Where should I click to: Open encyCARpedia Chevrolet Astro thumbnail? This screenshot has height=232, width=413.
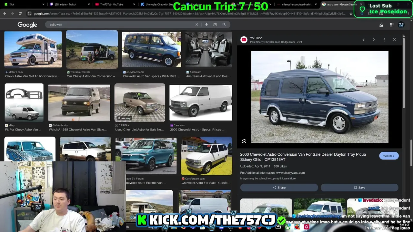click(x=152, y=49)
